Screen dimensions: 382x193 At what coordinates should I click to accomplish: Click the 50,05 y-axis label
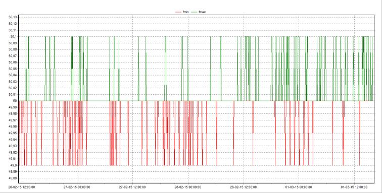13,69
